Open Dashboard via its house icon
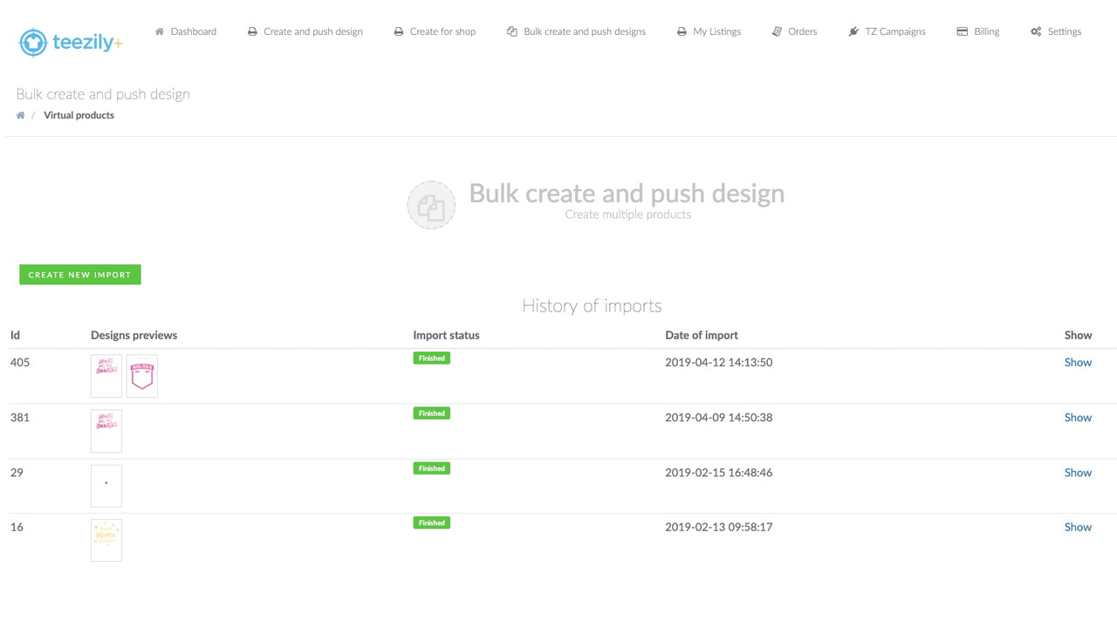1117x628 pixels. point(160,31)
